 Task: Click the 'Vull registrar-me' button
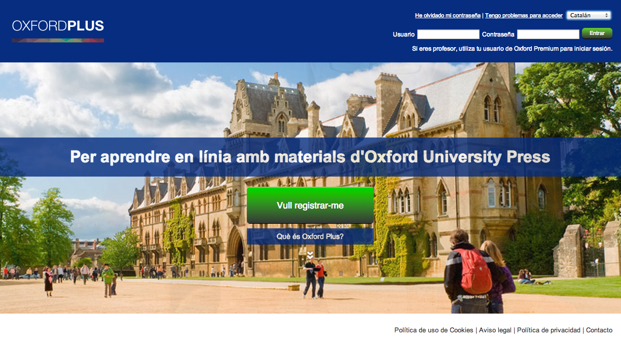[x=310, y=206]
